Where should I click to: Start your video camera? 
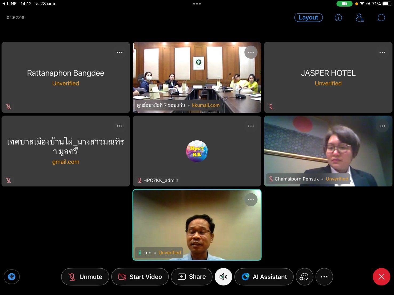click(140, 277)
